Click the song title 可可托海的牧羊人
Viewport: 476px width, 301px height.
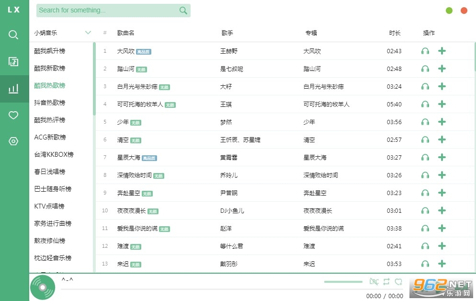point(140,104)
